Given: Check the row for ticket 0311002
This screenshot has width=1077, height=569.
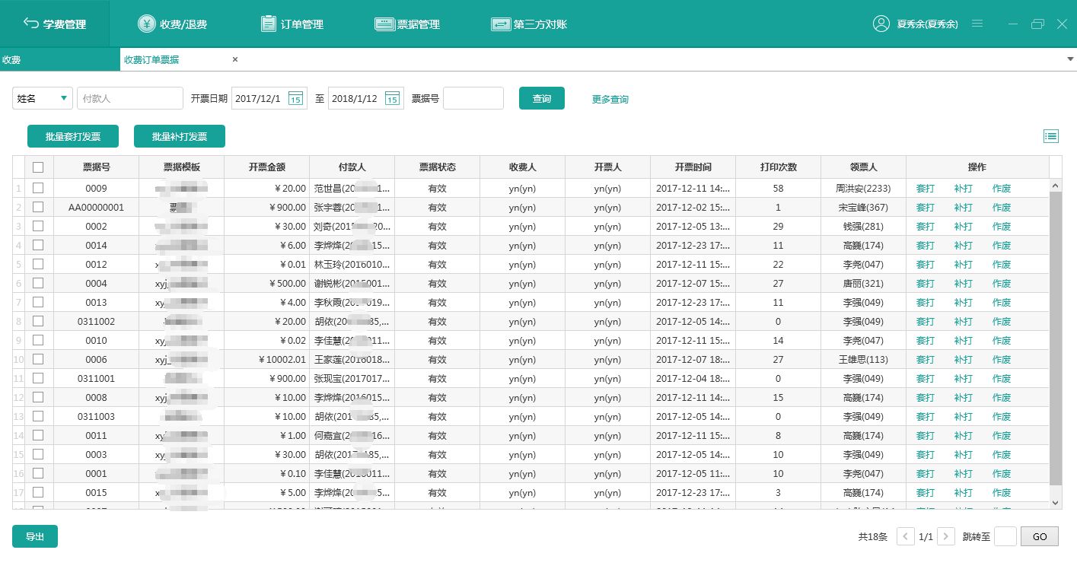Looking at the screenshot, I should 38,321.
